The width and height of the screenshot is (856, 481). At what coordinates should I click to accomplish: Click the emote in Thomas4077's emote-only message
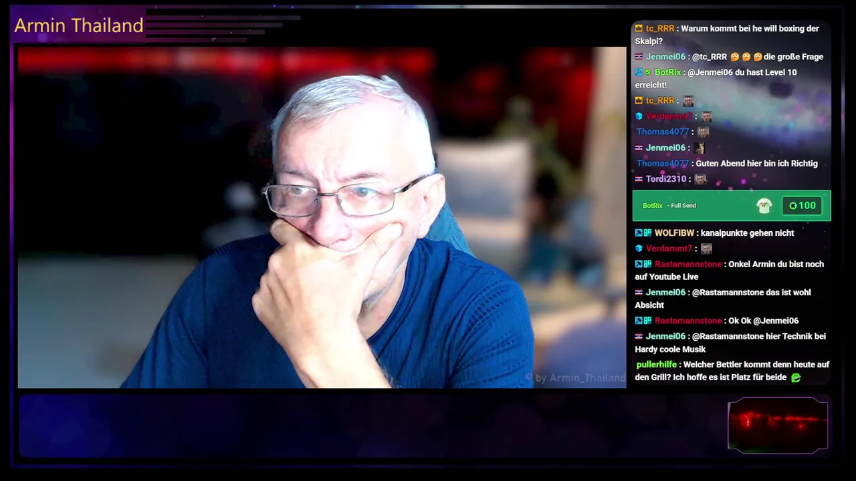[703, 132]
